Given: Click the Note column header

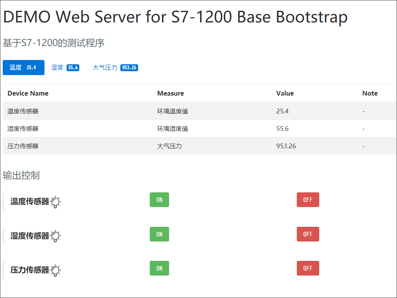Looking at the screenshot, I should [370, 93].
